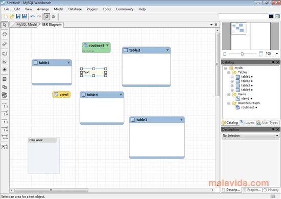281x199 pixels.
Task: Collapse the mydb schema node
Action: coord(226,68)
